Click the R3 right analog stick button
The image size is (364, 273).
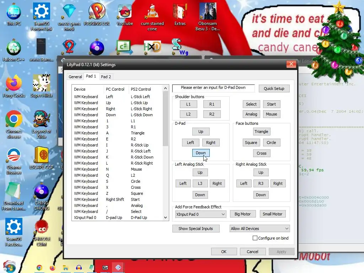261,183
